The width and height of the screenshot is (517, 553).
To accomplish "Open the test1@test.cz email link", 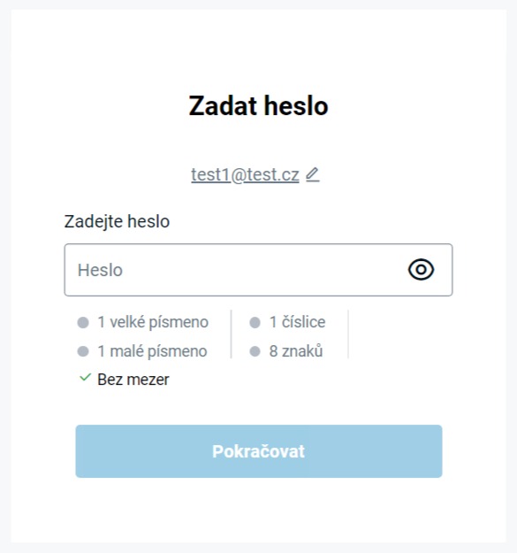I will [245, 174].
